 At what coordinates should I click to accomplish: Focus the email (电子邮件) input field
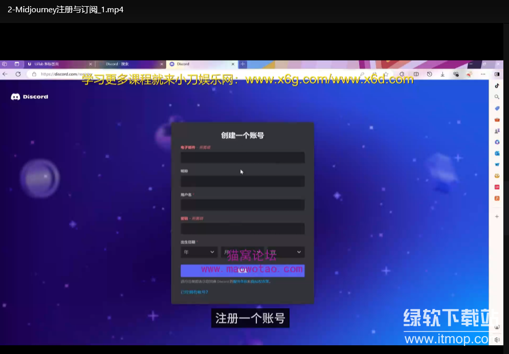tap(242, 158)
